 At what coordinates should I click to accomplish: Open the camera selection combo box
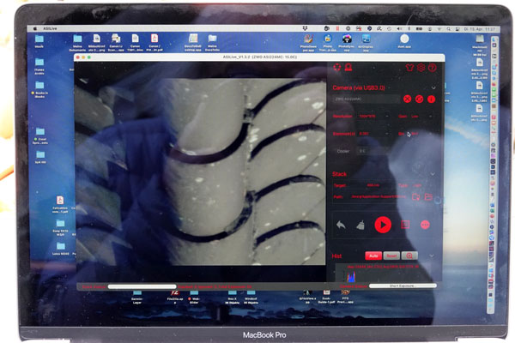(x=367, y=99)
